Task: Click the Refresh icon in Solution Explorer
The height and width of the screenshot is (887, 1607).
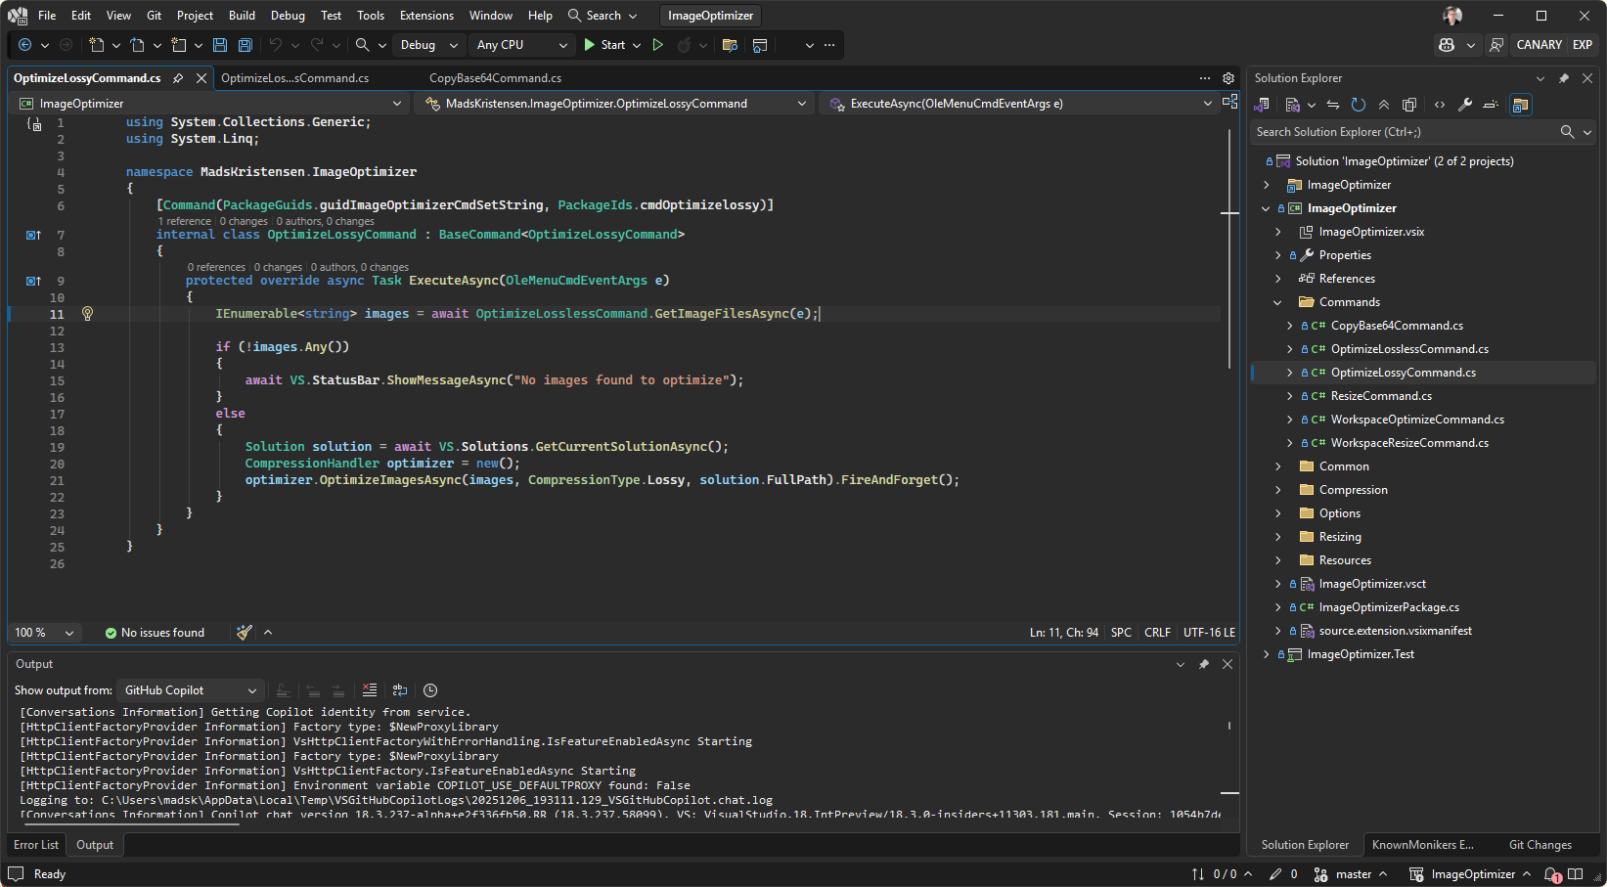Action: (x=1358, y=105)
